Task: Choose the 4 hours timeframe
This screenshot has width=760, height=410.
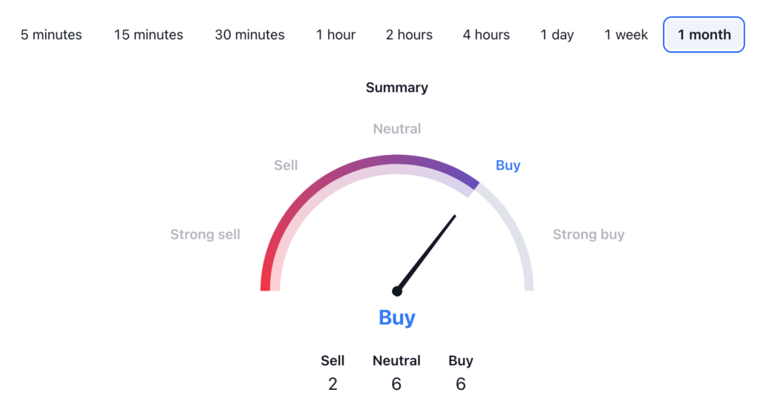Action: 486,35
